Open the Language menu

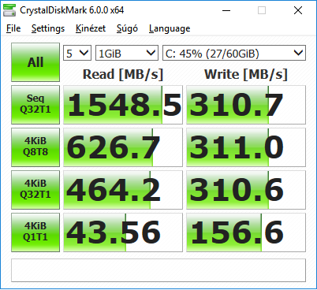(170, 28)
